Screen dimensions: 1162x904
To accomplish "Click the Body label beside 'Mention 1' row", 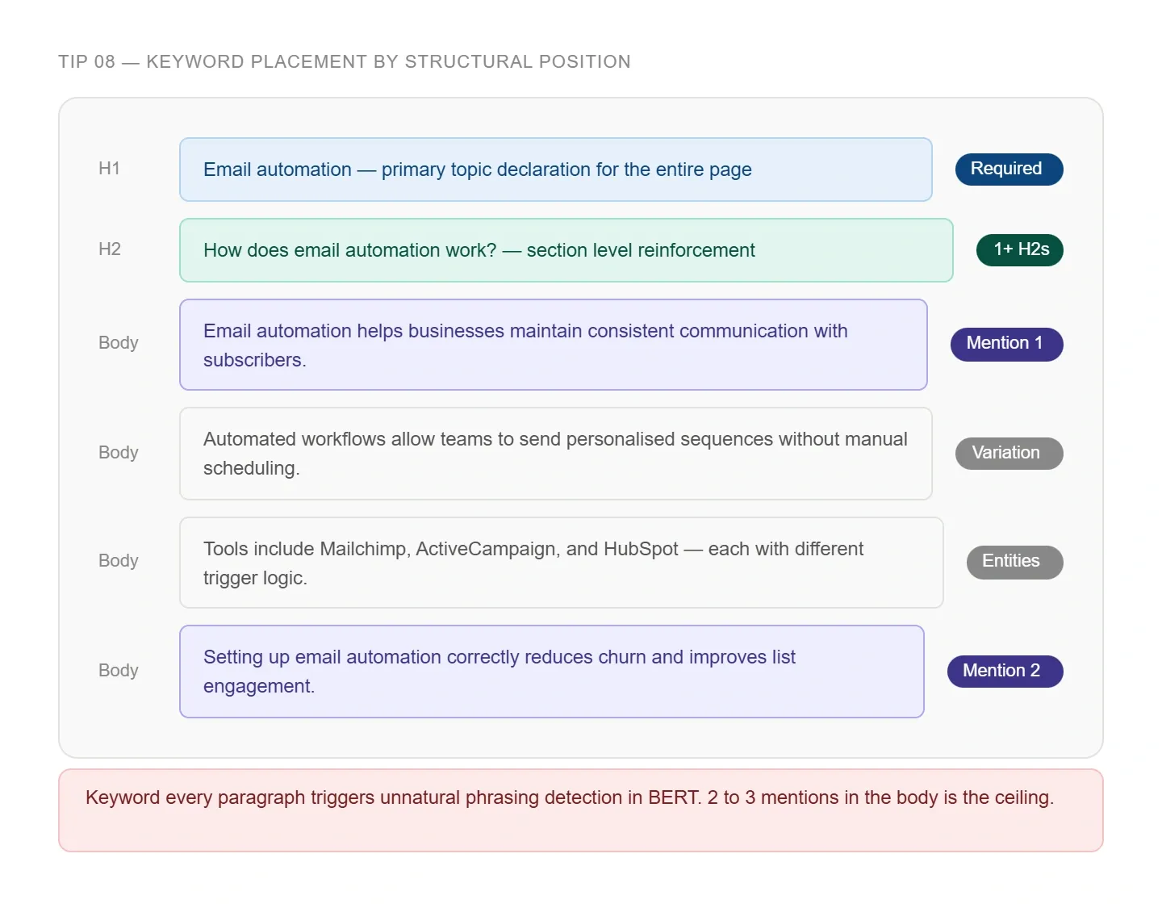I will (119, 343).
